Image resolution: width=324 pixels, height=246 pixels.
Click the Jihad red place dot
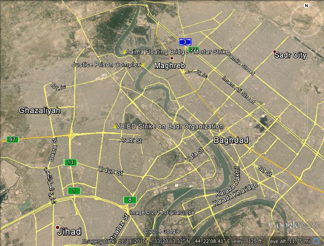(57, 227)
